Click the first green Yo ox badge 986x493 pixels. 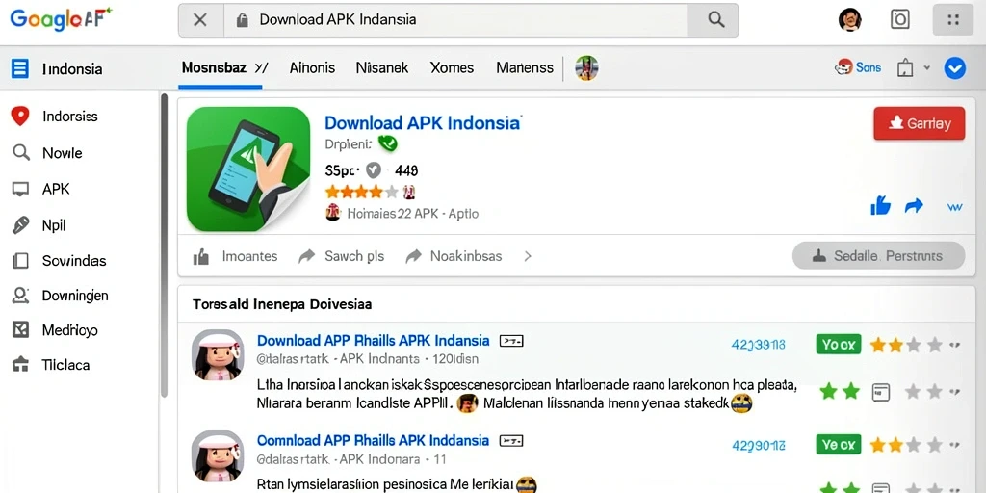[839, 344]
